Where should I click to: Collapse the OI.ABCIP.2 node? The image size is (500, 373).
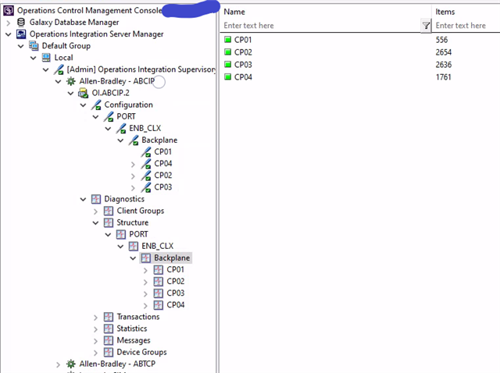pos(71,94)
